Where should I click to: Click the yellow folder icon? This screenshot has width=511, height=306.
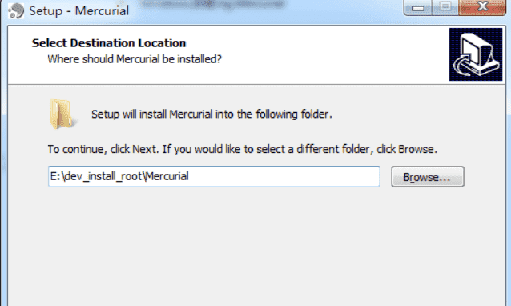[x=63, y=114]
